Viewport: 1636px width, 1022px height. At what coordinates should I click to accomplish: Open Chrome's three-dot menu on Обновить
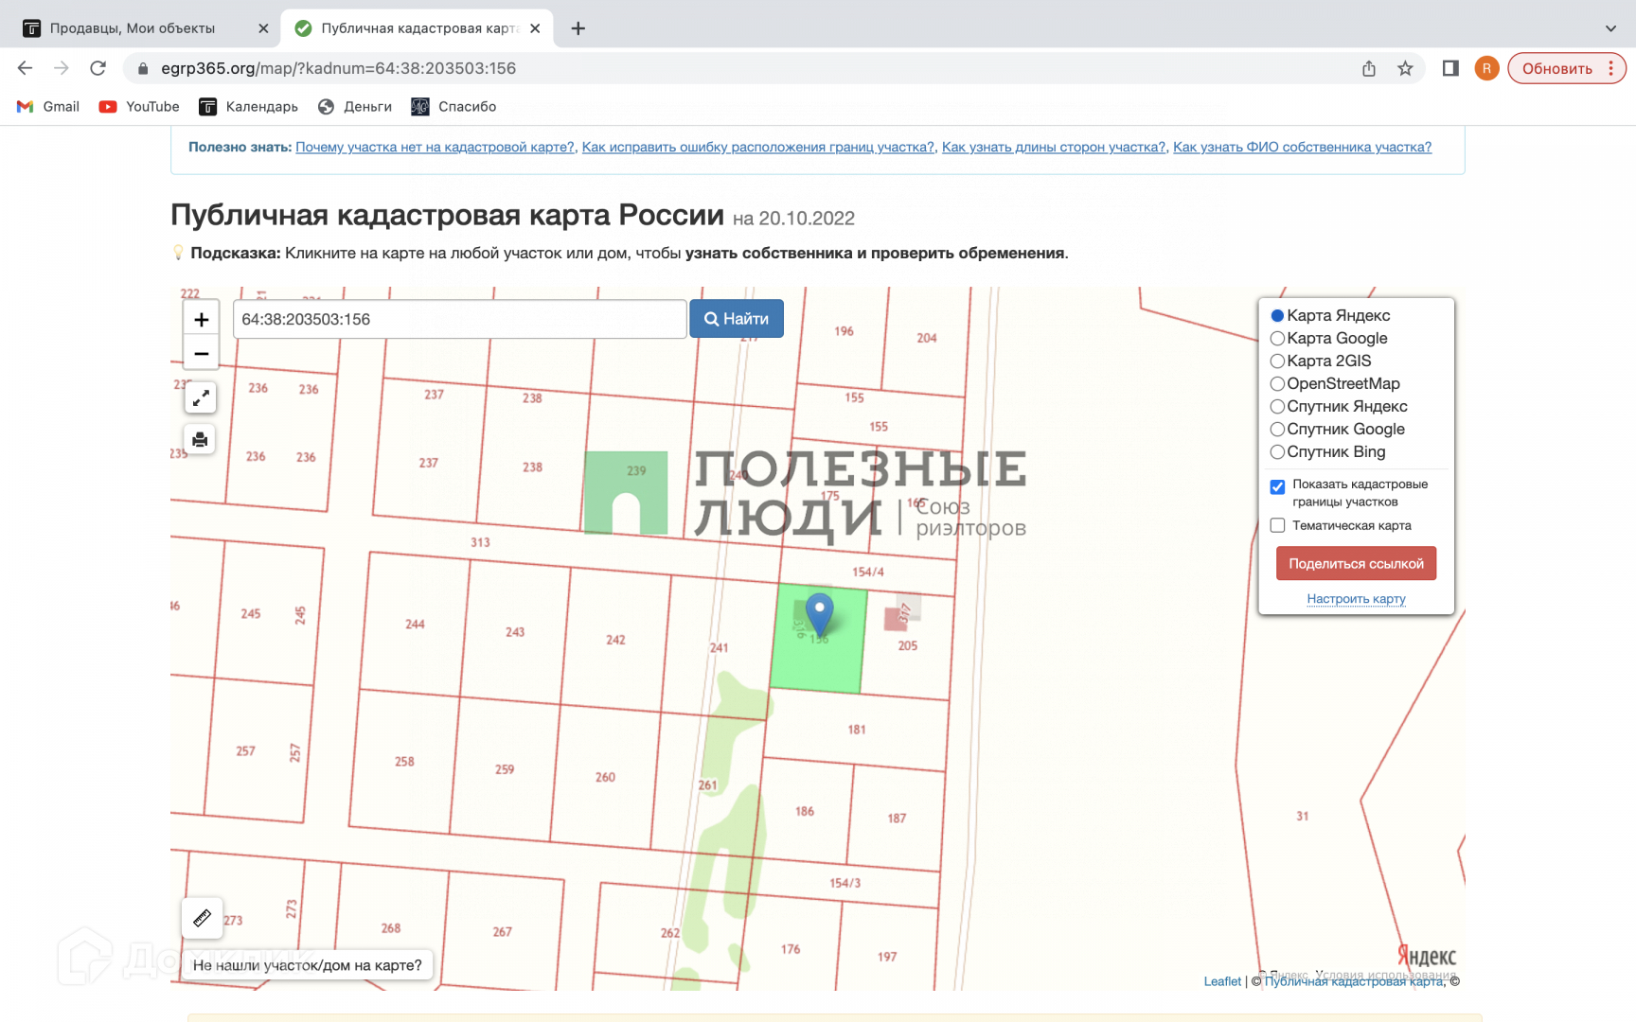coord(1610,68)
